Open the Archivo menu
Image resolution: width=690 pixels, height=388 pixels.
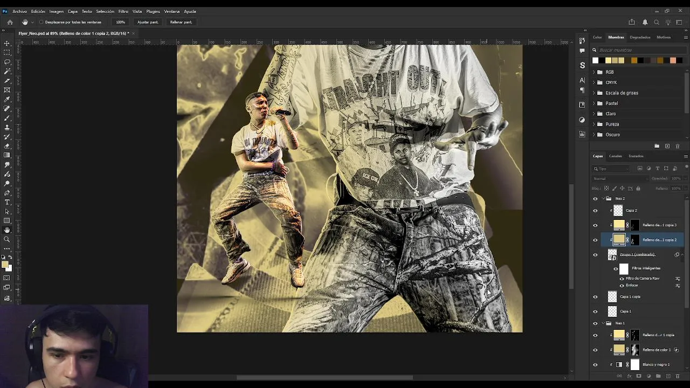(x=19, y=11)
